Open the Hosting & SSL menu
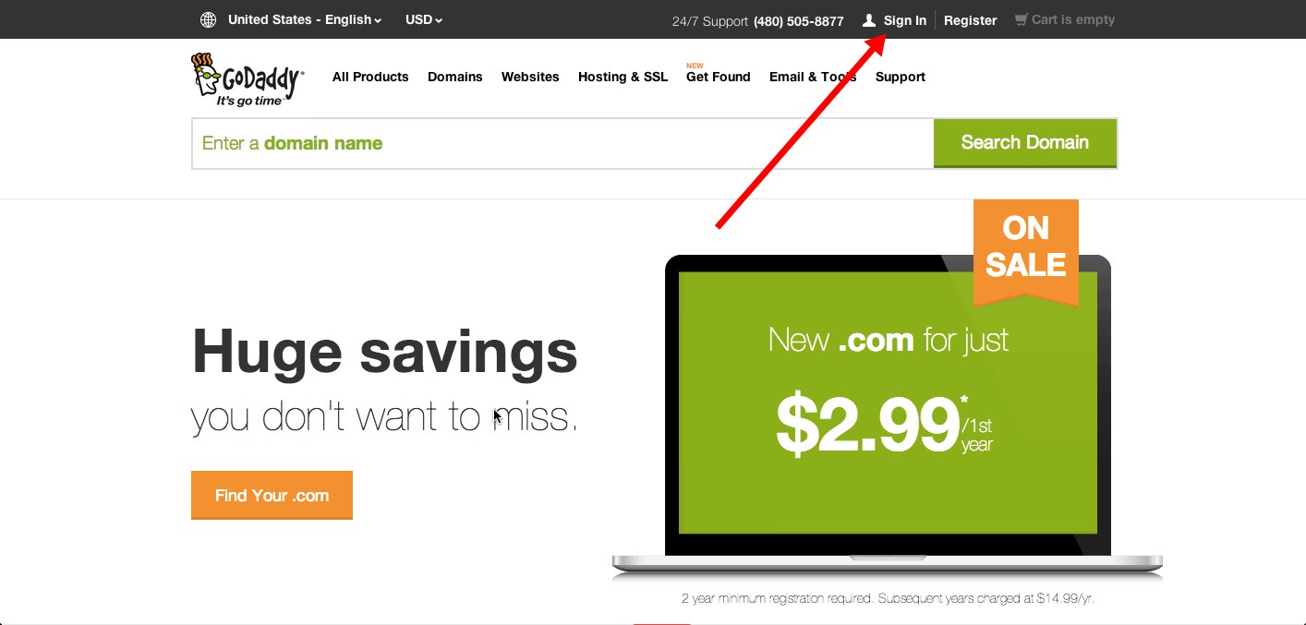This screenshot has height=625, width=1306. click(x=623, y=77)
